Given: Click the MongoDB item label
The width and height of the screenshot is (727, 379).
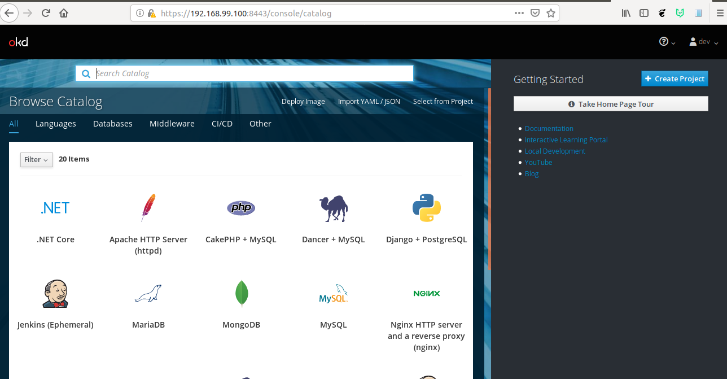Looking at the screenshot, I should coord(242,325).
